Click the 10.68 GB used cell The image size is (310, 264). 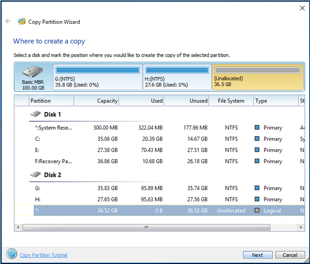tap(152, 161)
